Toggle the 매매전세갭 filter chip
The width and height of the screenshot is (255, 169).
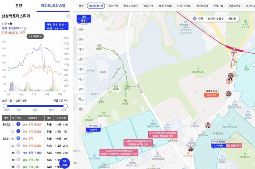[x=202, y=6]
